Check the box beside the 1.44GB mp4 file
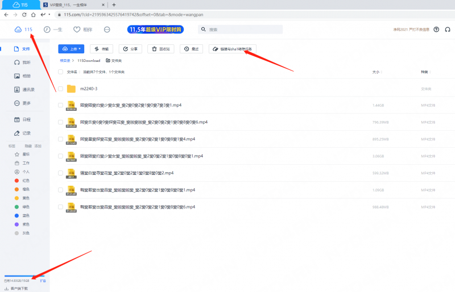This screenshot has width=455, height=292. [60, 105]
